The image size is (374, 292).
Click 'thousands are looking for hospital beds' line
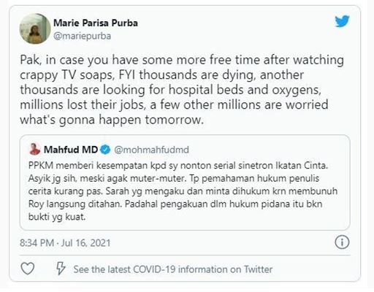point(170,90)
